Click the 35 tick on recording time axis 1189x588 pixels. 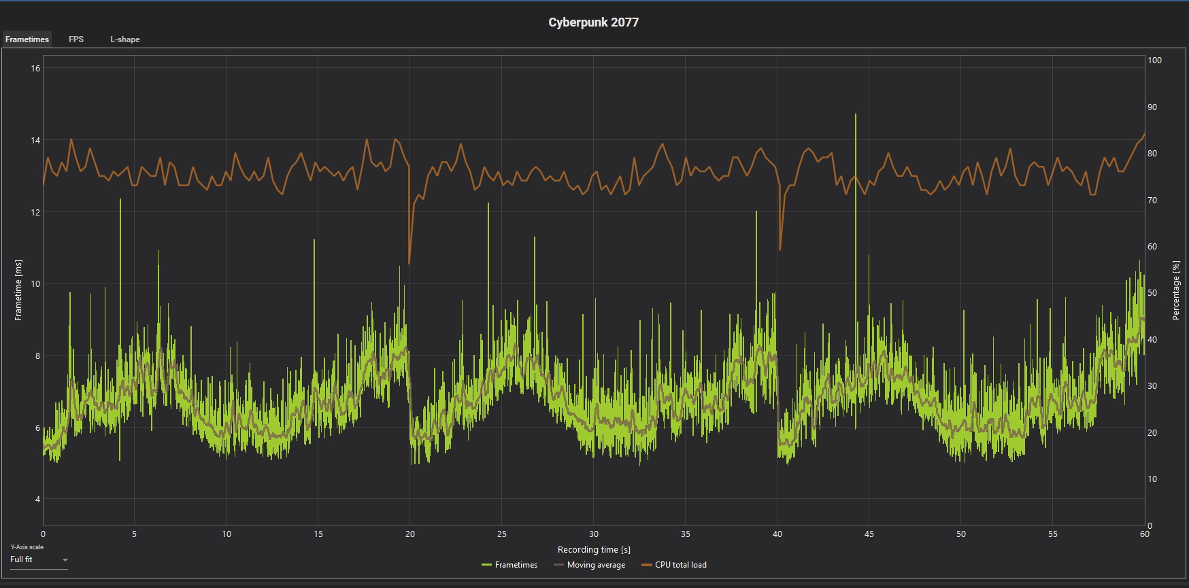coord(686,534)
